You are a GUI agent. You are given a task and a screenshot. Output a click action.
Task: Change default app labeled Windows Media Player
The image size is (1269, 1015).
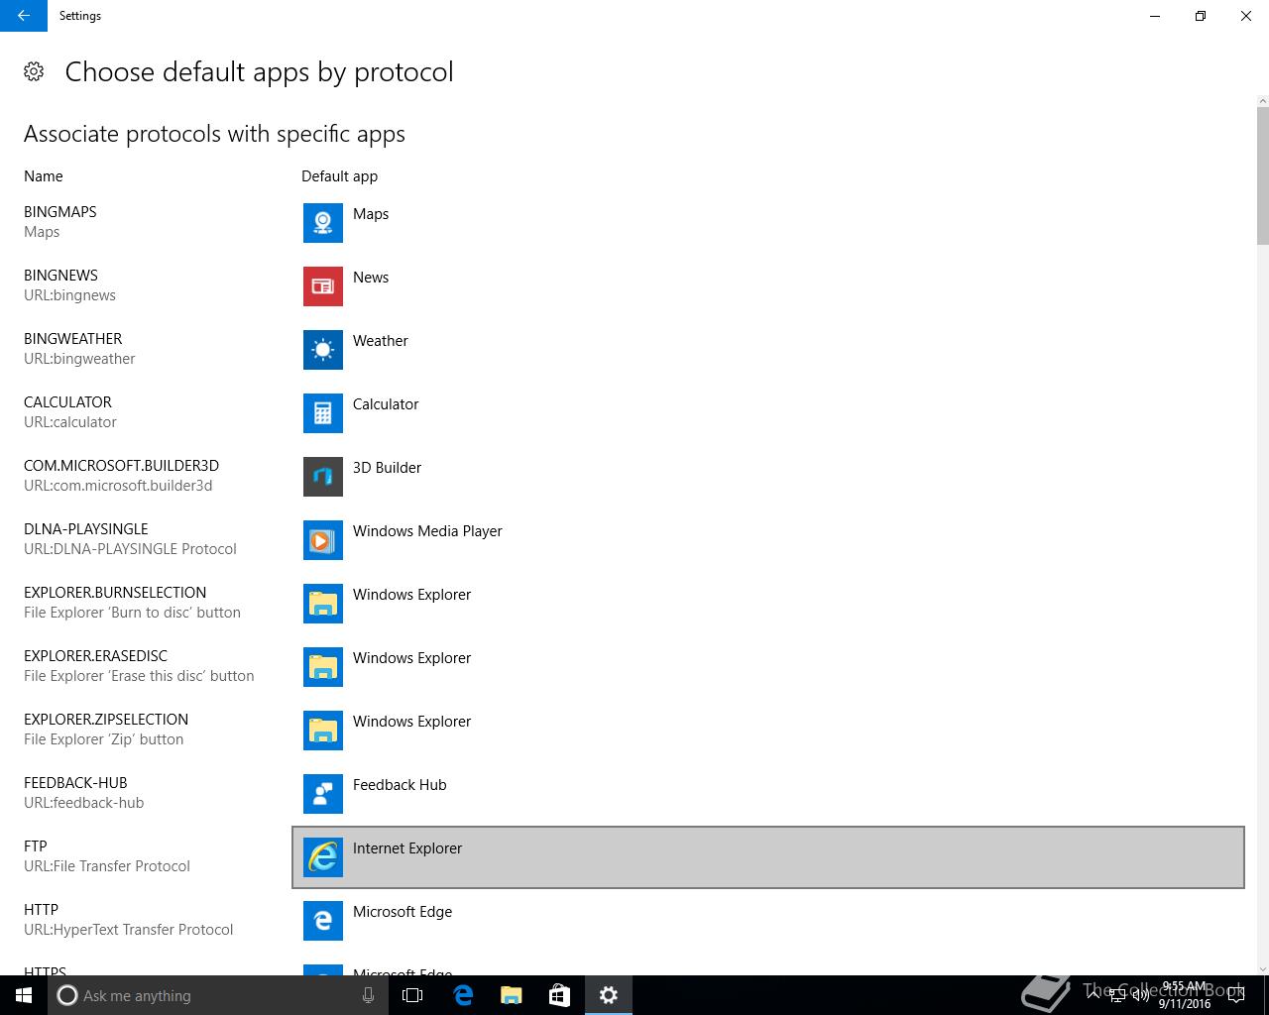[427, 531]
